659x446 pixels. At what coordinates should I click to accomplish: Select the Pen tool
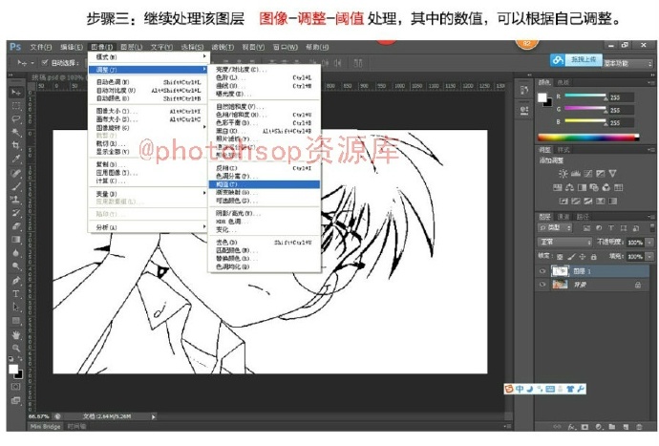16,281
